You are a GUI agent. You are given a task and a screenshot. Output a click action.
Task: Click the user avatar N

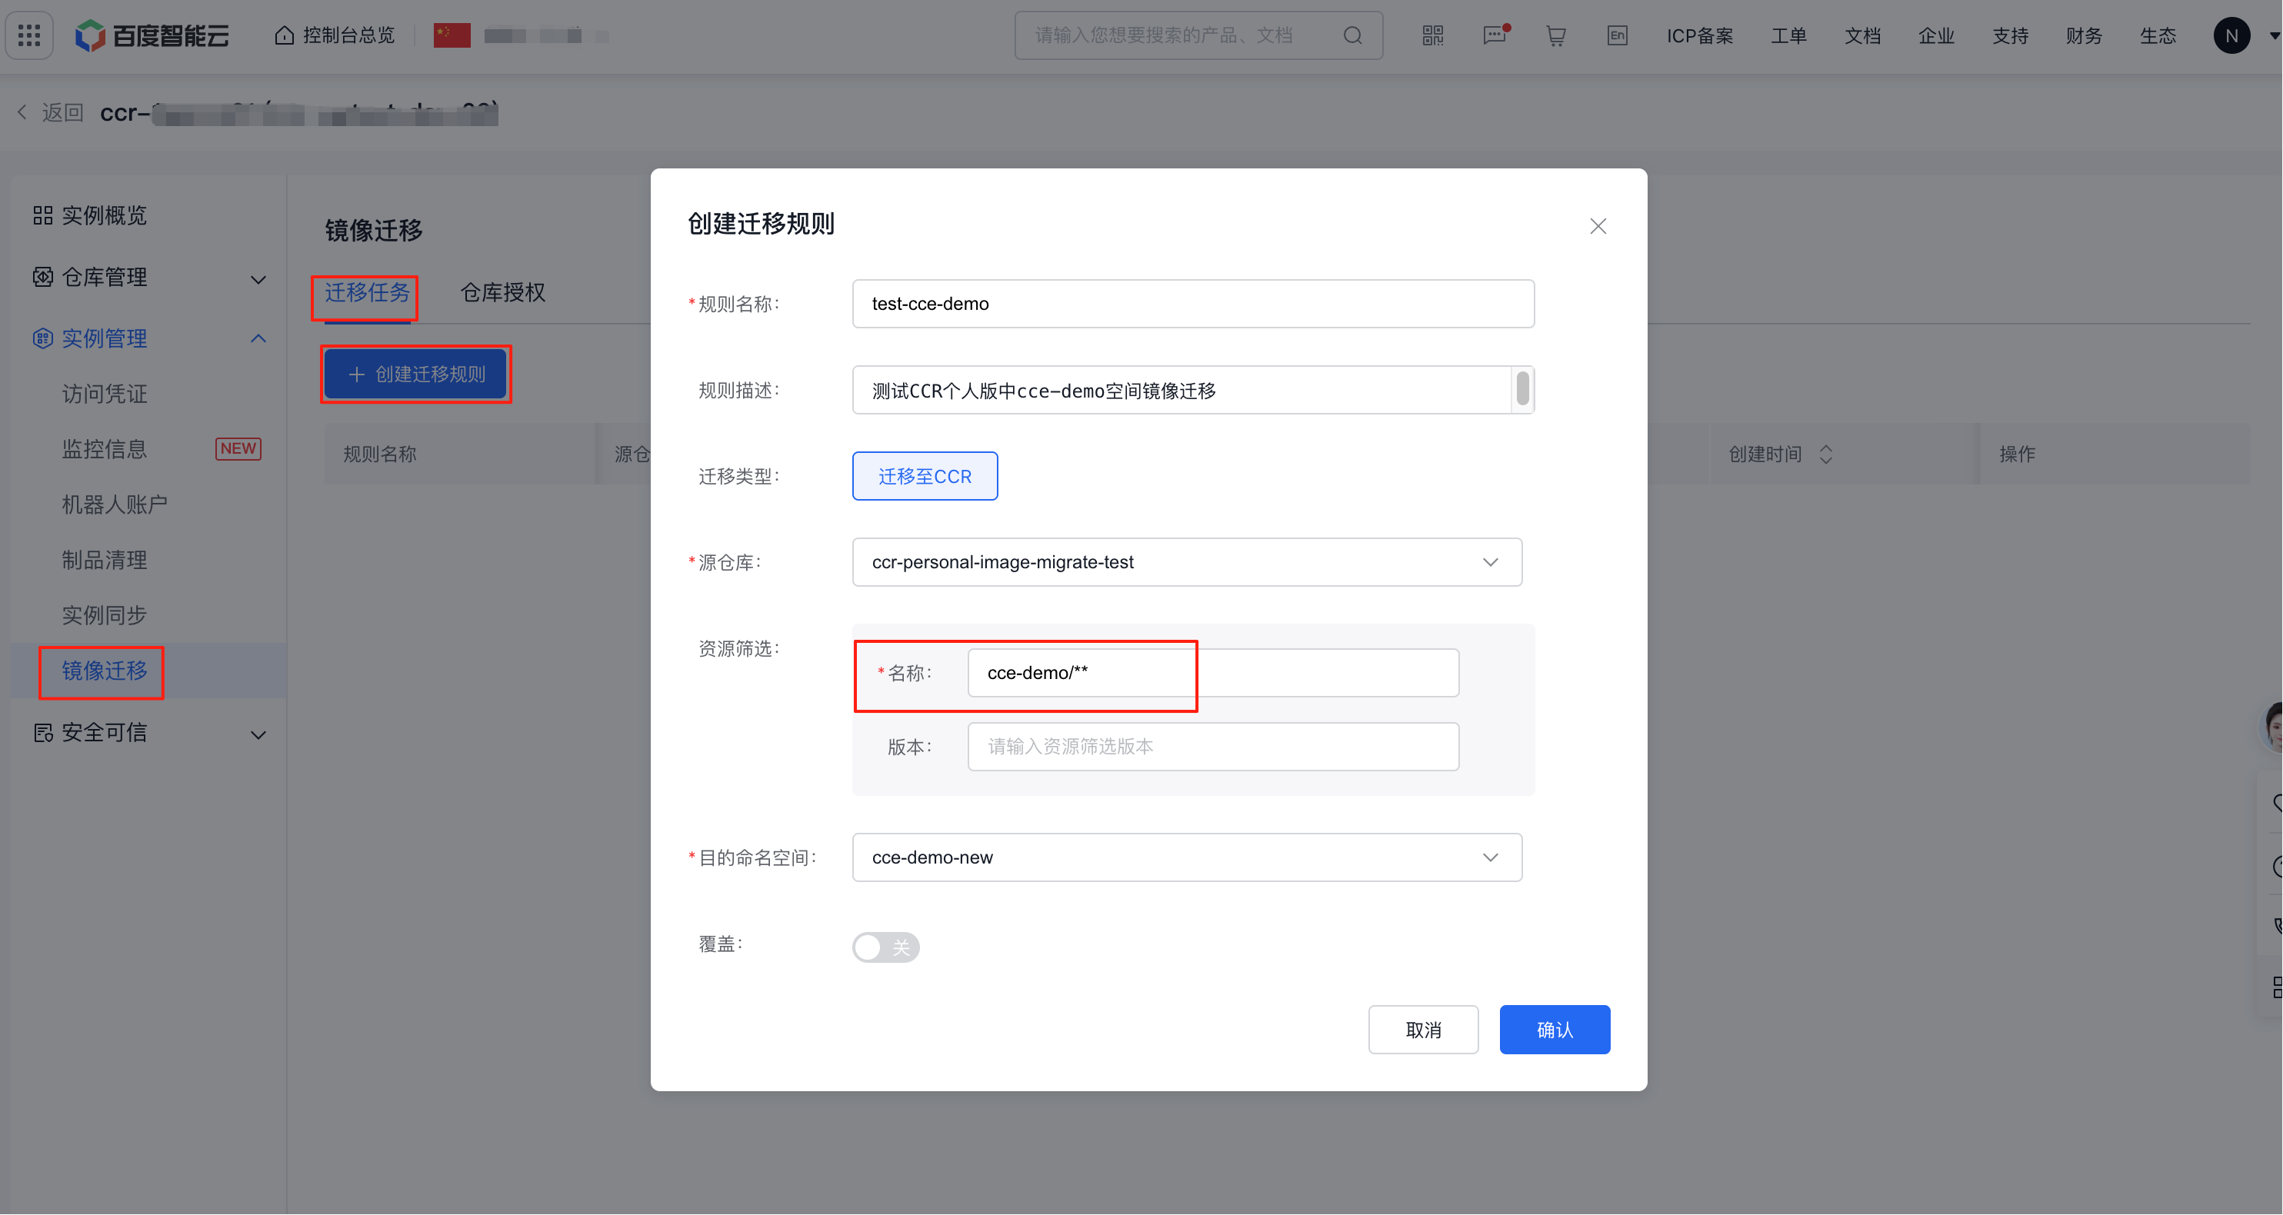coord(2231,35)
